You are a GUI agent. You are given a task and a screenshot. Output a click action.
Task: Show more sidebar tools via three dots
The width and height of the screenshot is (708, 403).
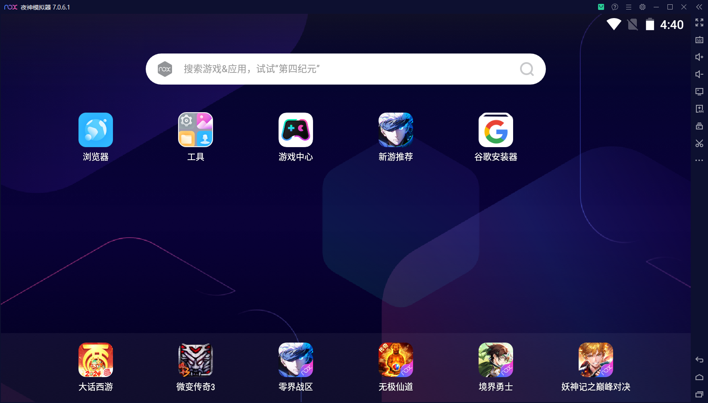[x=699, y=161]
